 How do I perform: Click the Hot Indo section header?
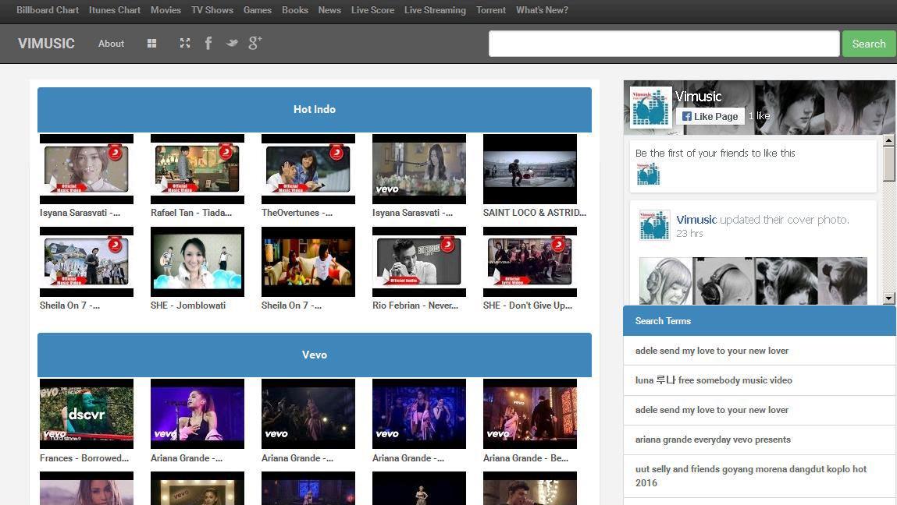315,109
